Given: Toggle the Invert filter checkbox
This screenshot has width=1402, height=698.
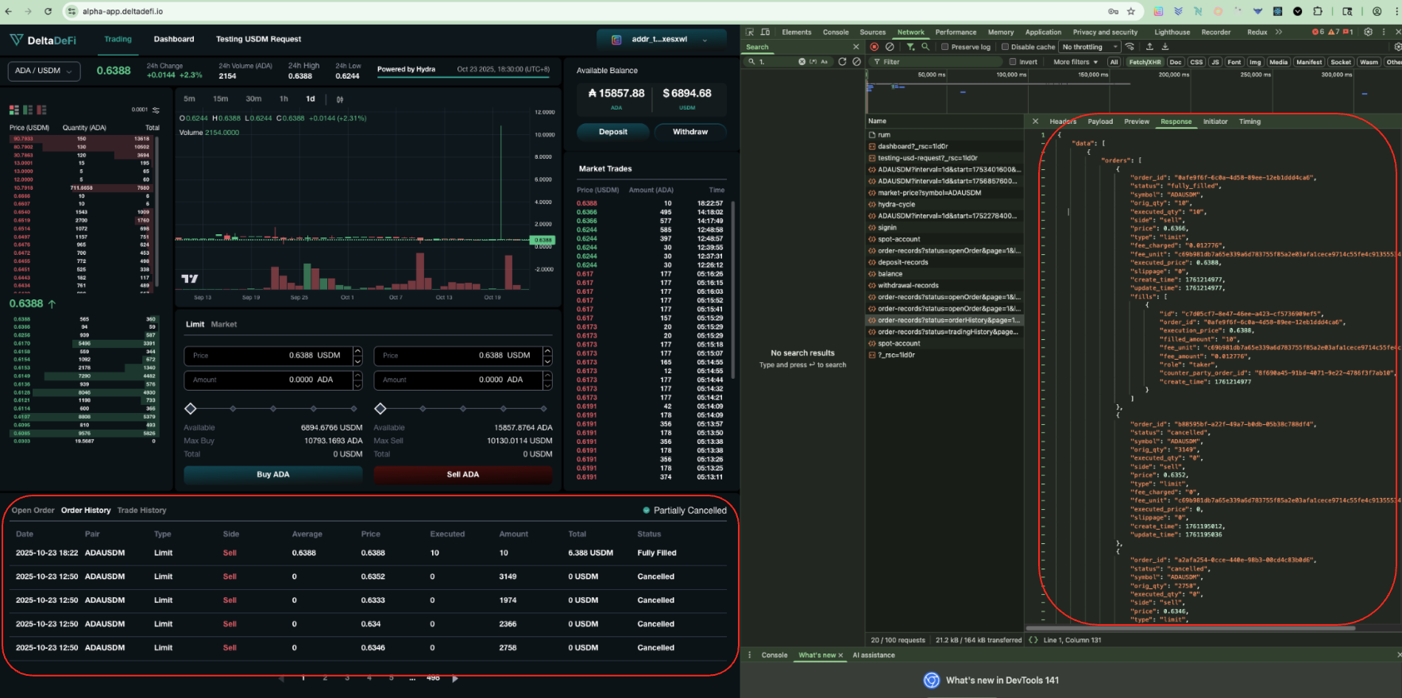Looking at the screenshot, I should [x=1013, y=62].
